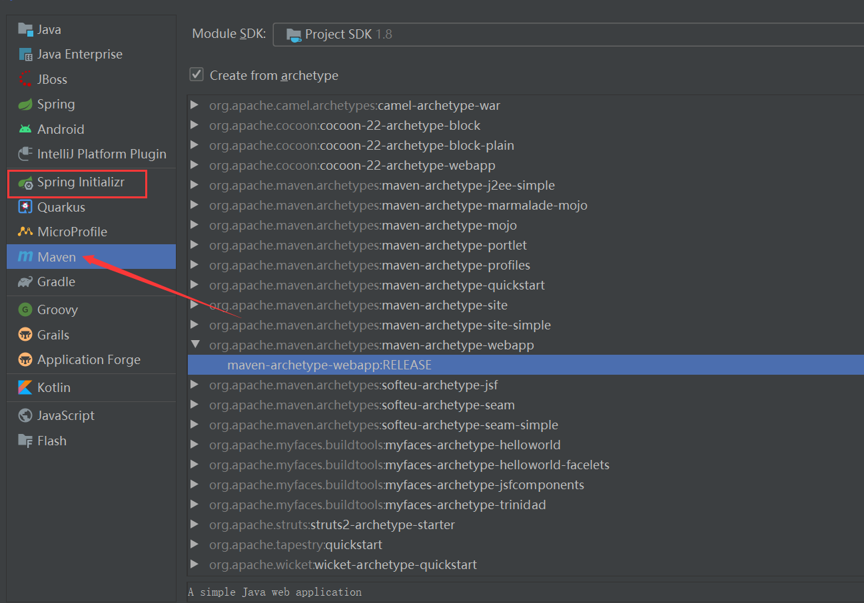
Task: Choose JavaScript project type
Action: pyautogui.click(x=91, y=416)
